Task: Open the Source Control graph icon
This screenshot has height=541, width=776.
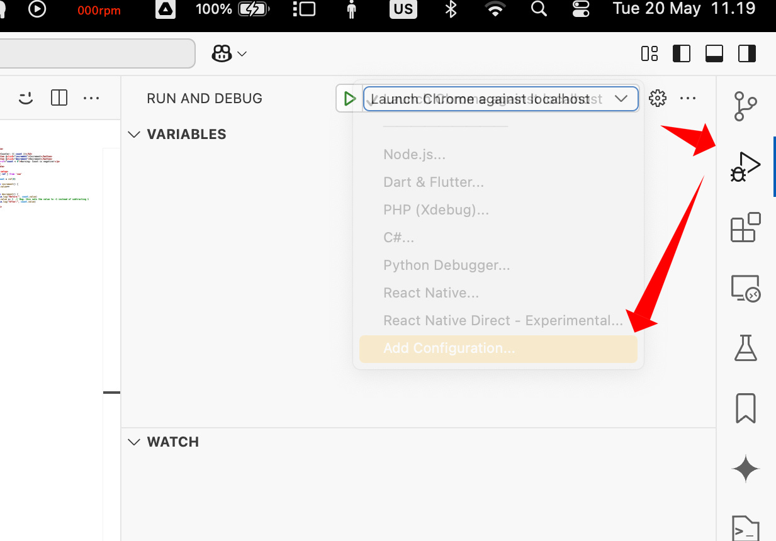Action: [745, 106]
